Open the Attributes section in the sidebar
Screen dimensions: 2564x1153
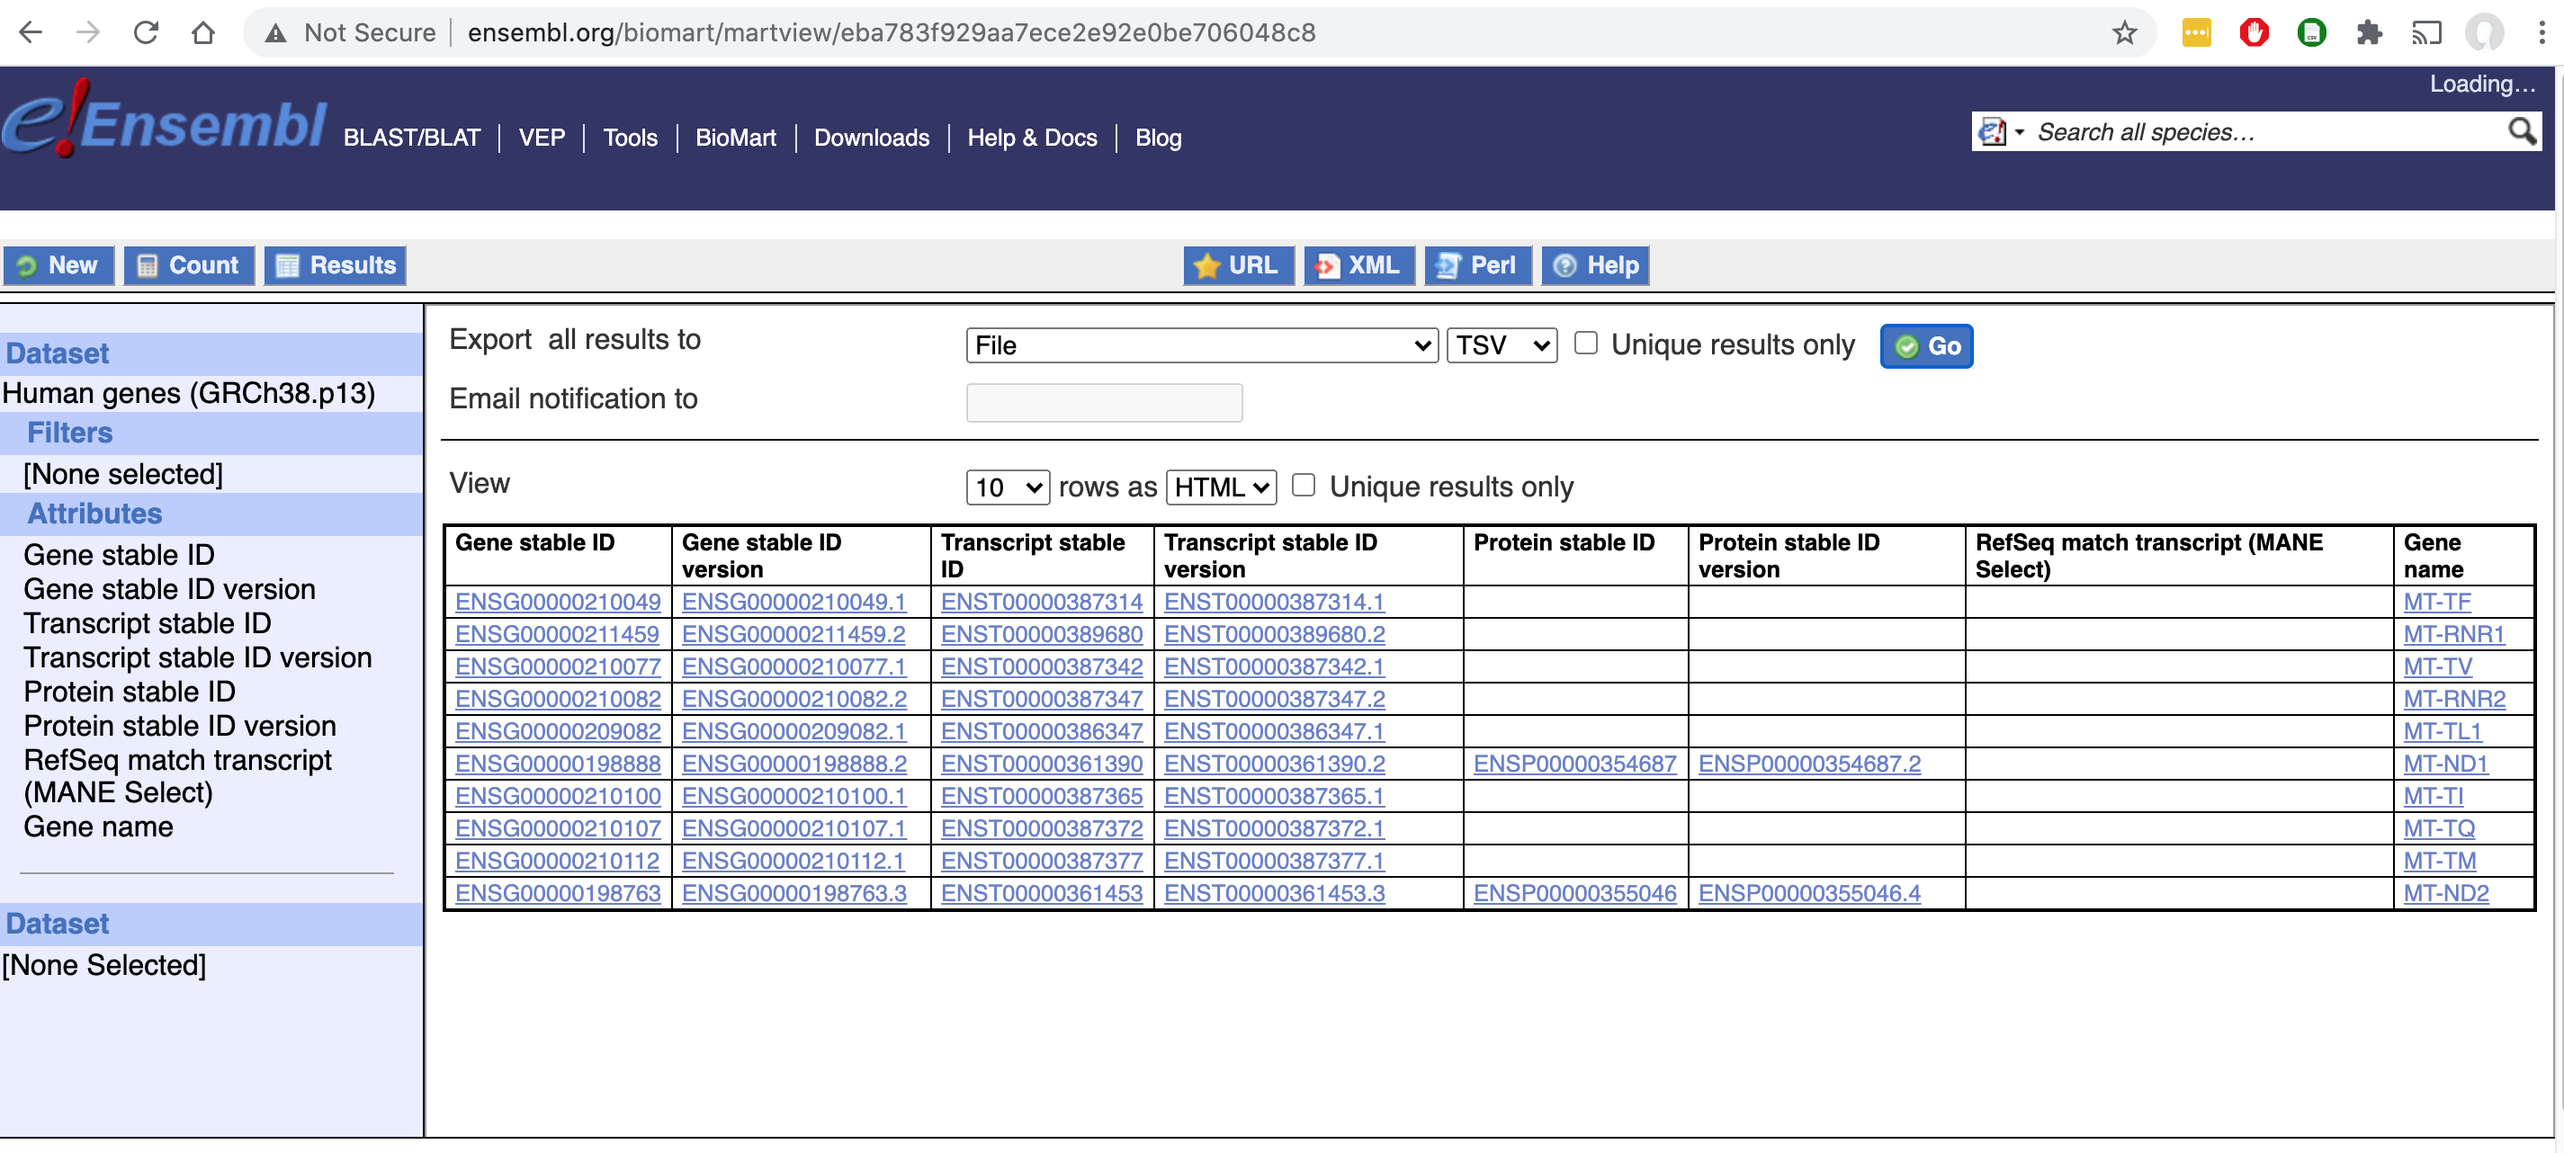coord(94,514)
